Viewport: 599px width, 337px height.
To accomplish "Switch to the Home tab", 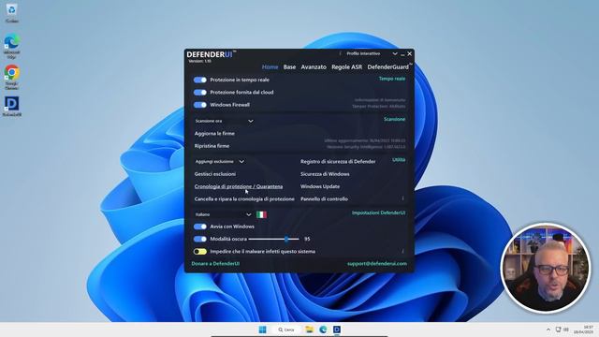I will click(x=270, y=66).
